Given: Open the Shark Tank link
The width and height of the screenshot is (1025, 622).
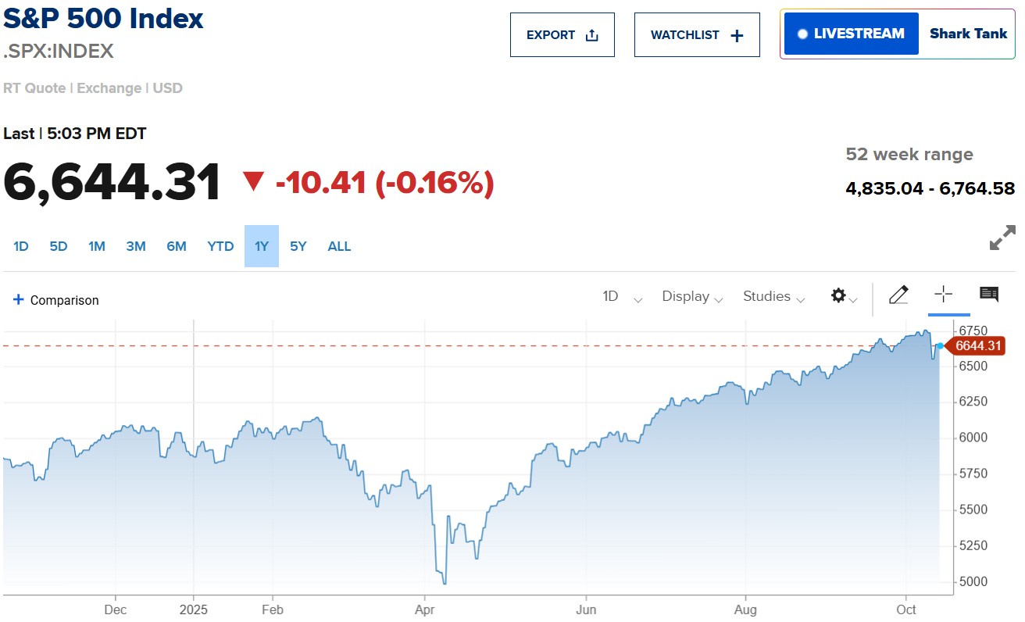Looking at the screenshot, I should pyautogui.click(x=968, y=34).
